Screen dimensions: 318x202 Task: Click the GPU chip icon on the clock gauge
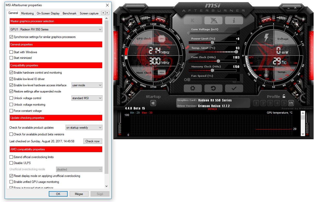(162, 39)
